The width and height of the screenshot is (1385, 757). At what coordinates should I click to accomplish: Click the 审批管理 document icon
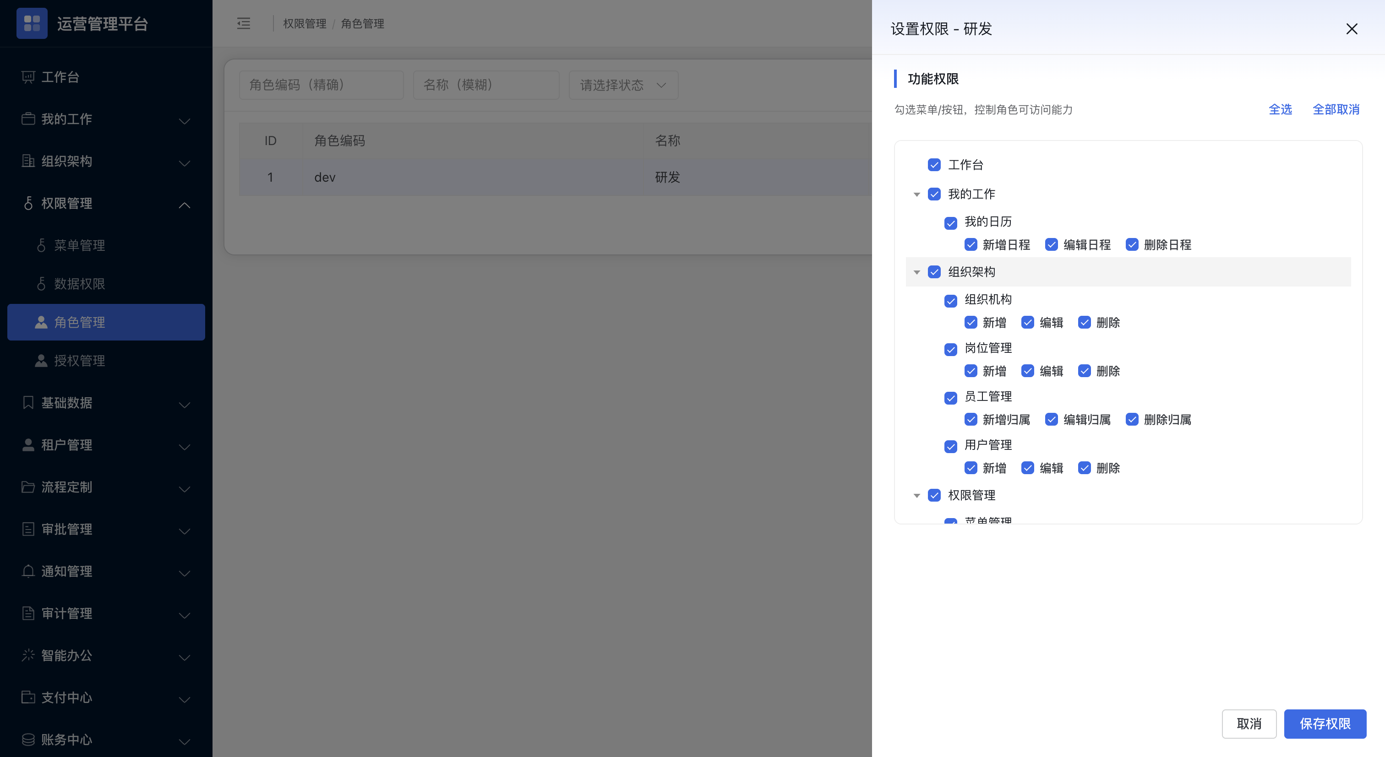(x=28, y=529)
